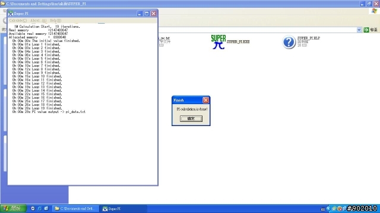Click the Explorer address bar field
380x213 pixels.
pos(257,30)
